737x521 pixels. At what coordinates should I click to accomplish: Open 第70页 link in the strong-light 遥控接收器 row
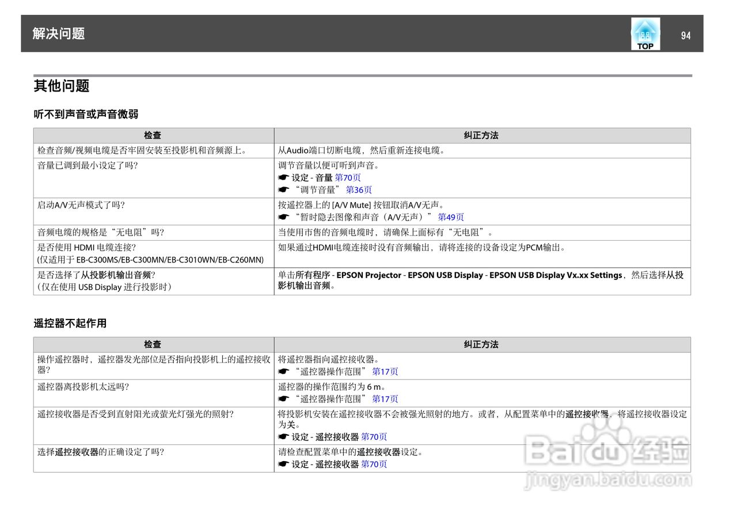tap(374, 437)
